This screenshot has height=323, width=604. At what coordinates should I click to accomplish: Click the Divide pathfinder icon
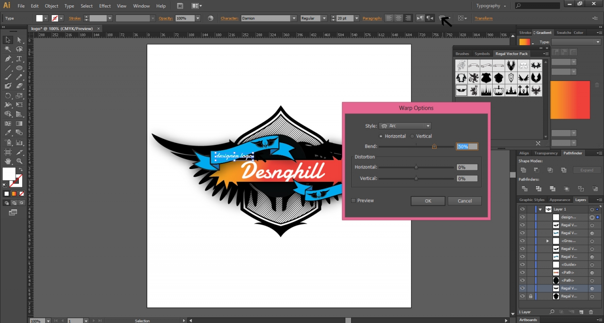[x=524, y=188]
